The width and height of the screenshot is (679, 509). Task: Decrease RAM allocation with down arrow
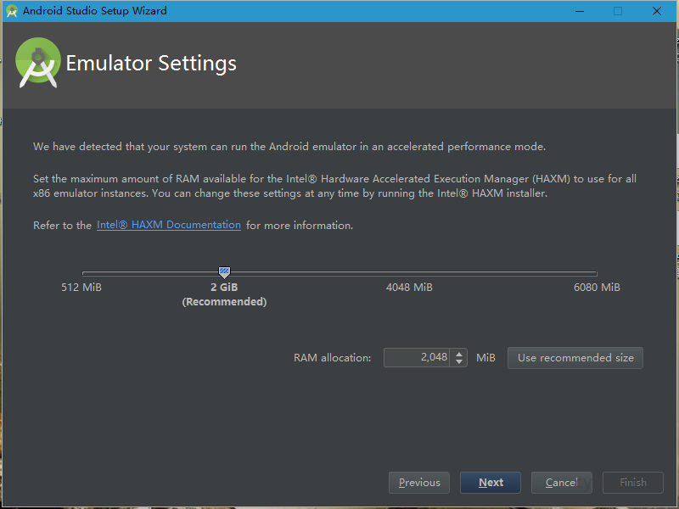(x=459, y=362)
